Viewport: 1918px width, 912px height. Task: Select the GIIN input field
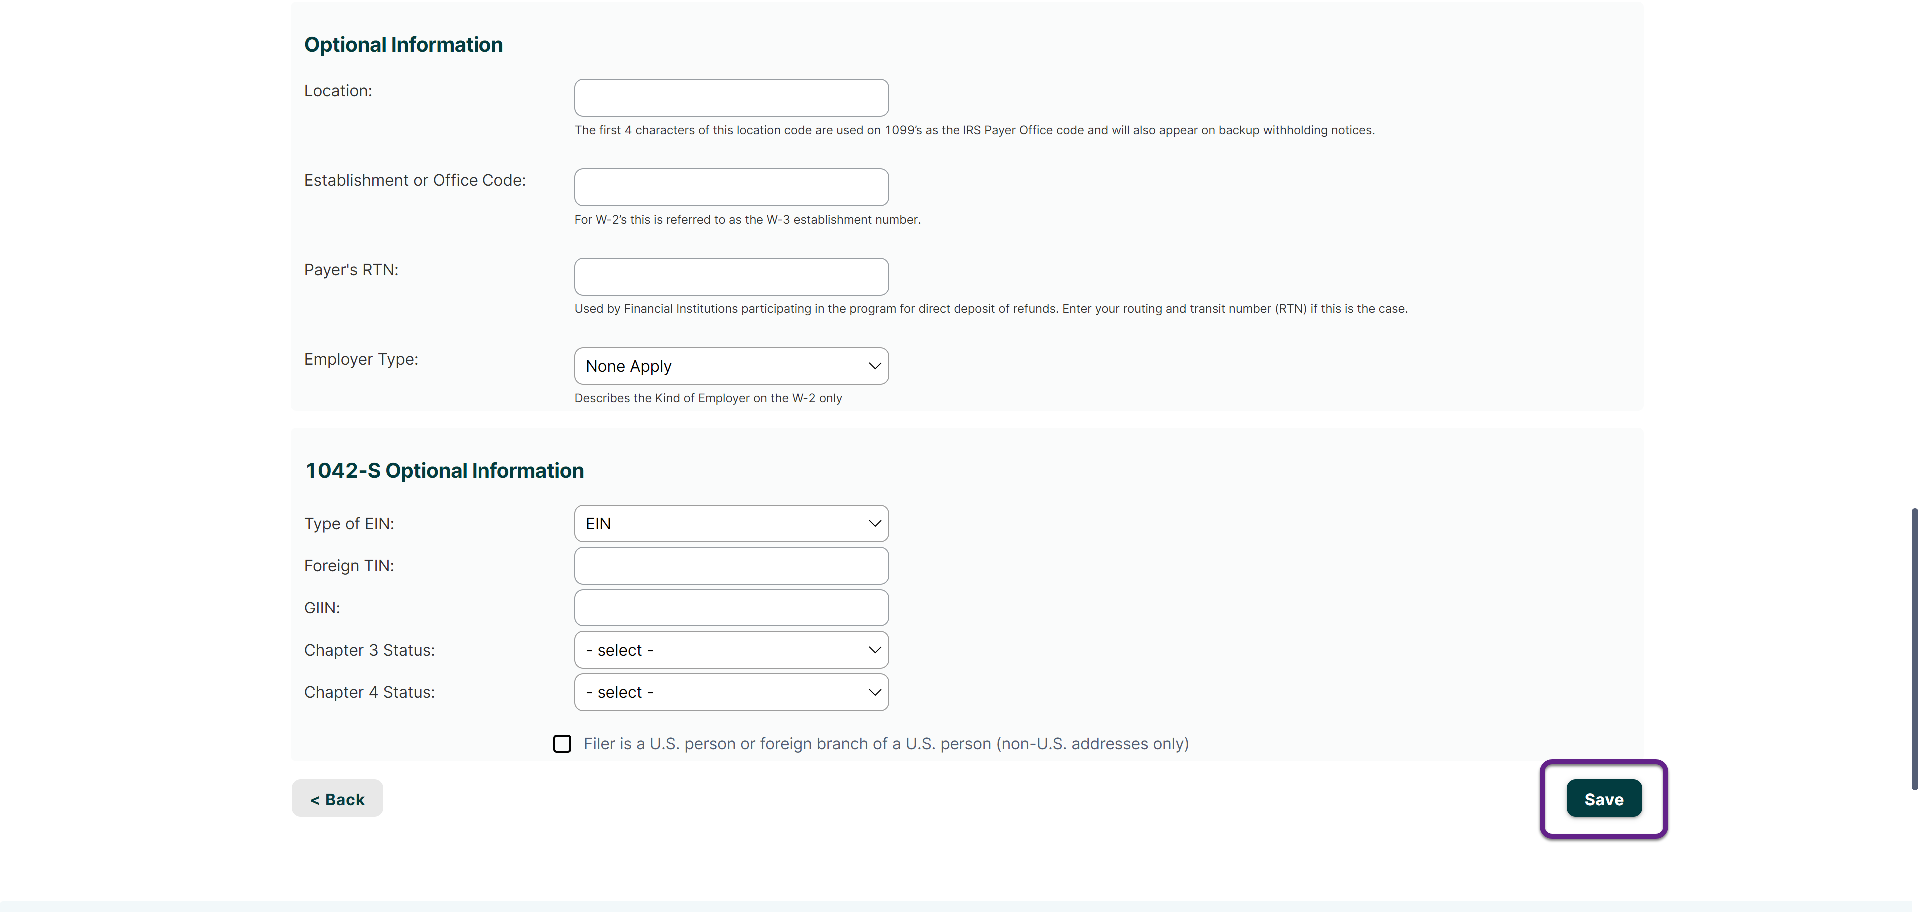730,608
